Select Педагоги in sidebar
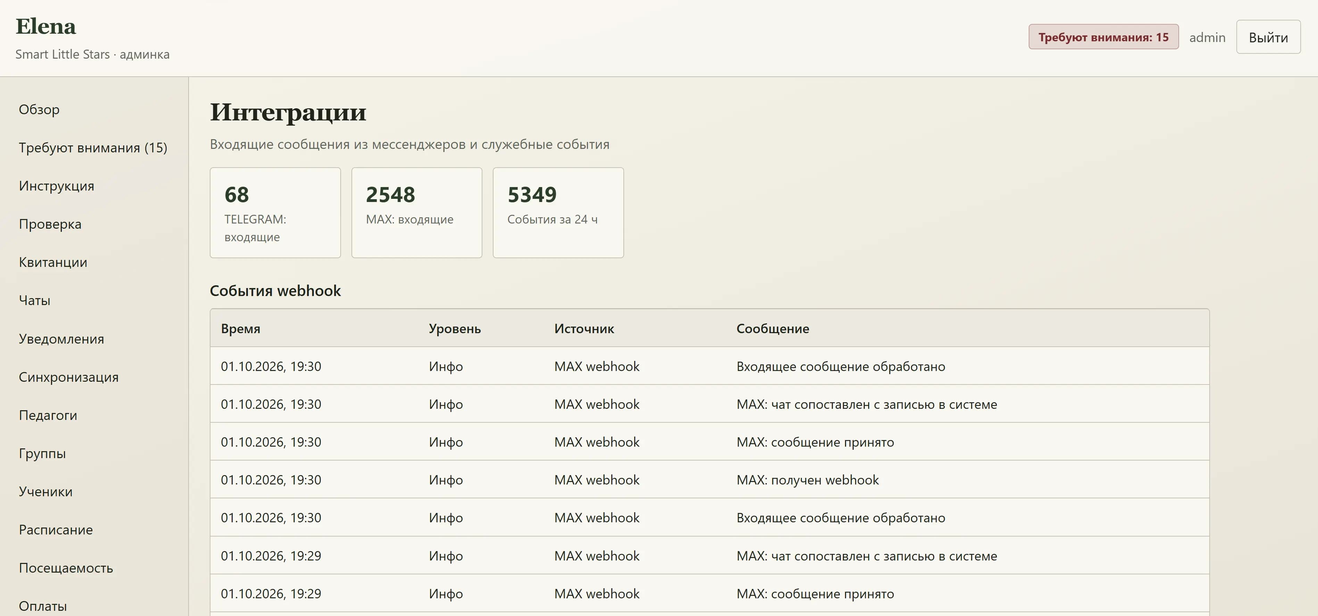This screenshot has width=1318, height=616. (48, 415)
